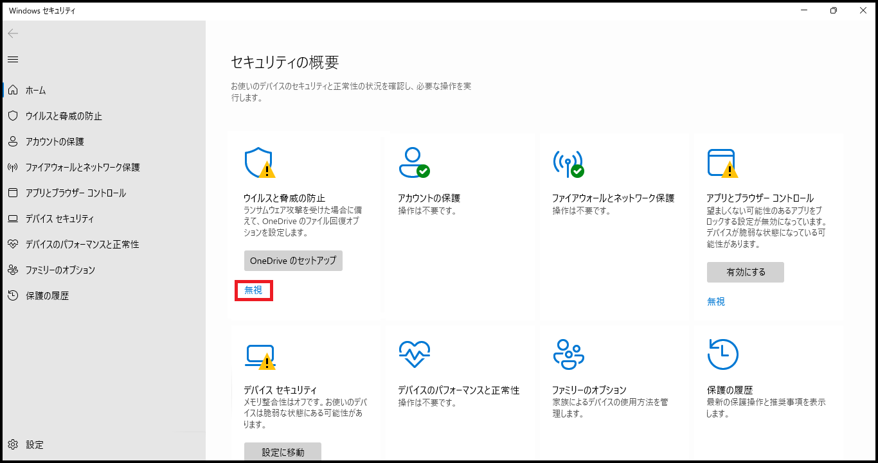Click the 有効にする button
Screen dimensions: 878x463
pos(746,272)
